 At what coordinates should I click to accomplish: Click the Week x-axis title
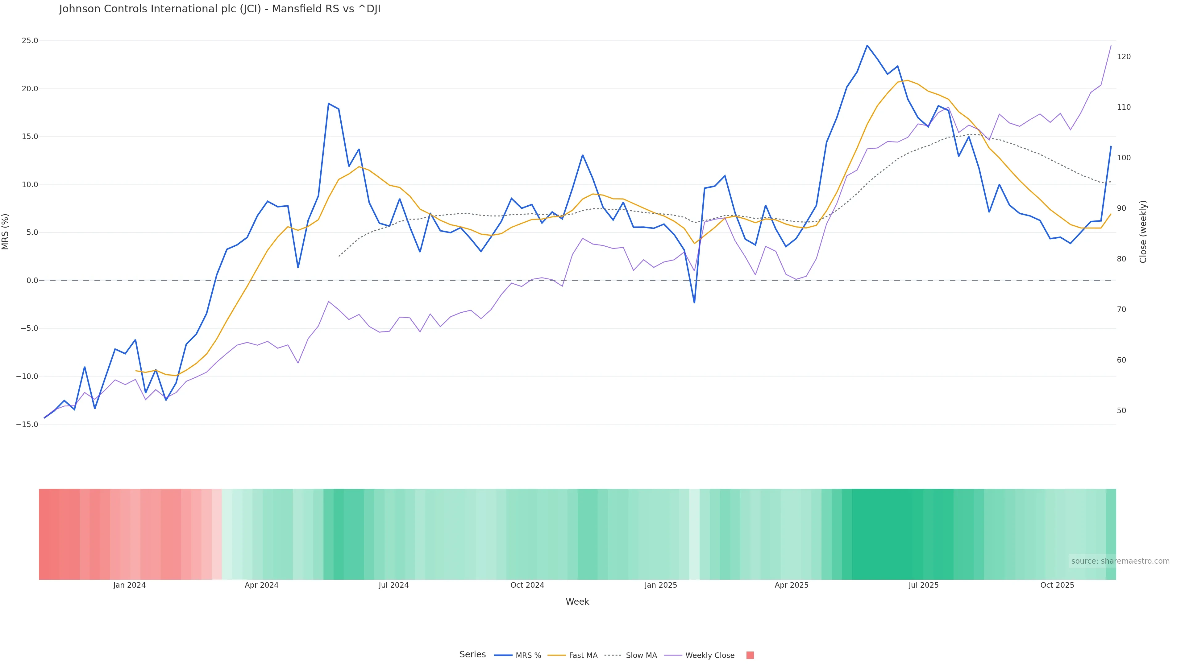(577, 602)
